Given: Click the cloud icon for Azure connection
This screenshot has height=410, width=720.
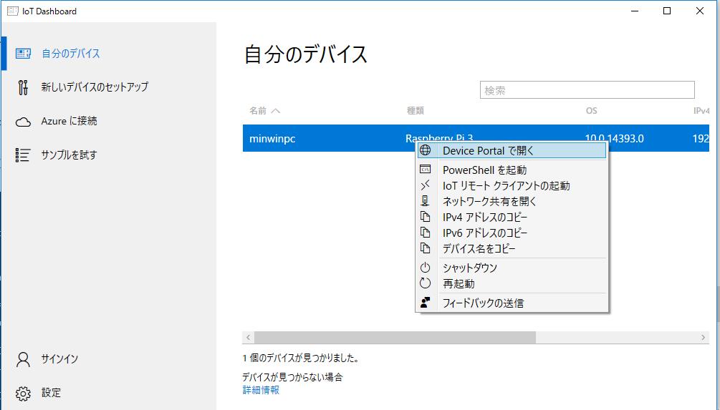Looking at the screenshot, I should click(x=23, y=122).
